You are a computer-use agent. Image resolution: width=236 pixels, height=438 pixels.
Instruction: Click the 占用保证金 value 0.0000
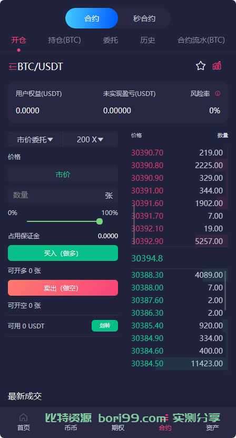click(x=108, y=236)
